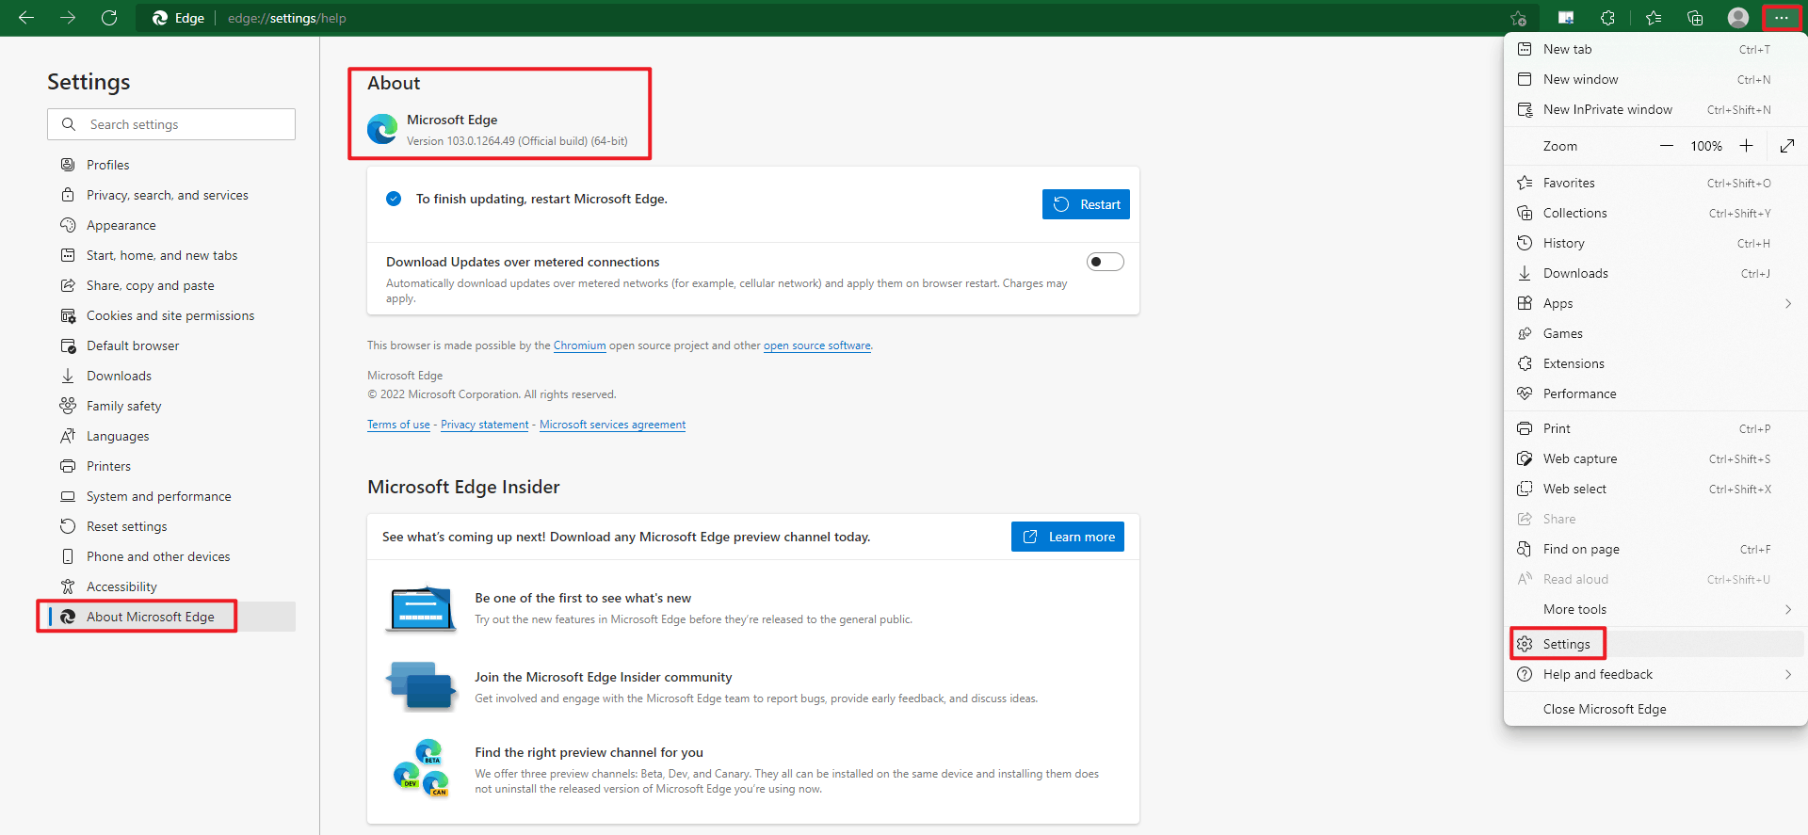This screenshot has width=1808, height=835.
Task: Click the Printers sidebar icon
Action: point(68,466)
